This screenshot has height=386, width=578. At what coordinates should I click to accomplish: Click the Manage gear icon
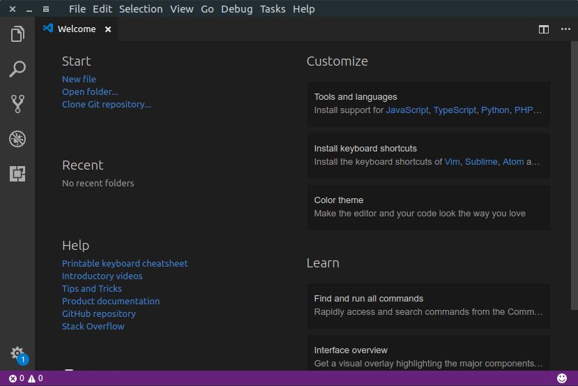pyautogui.click(x=17, y=353)
